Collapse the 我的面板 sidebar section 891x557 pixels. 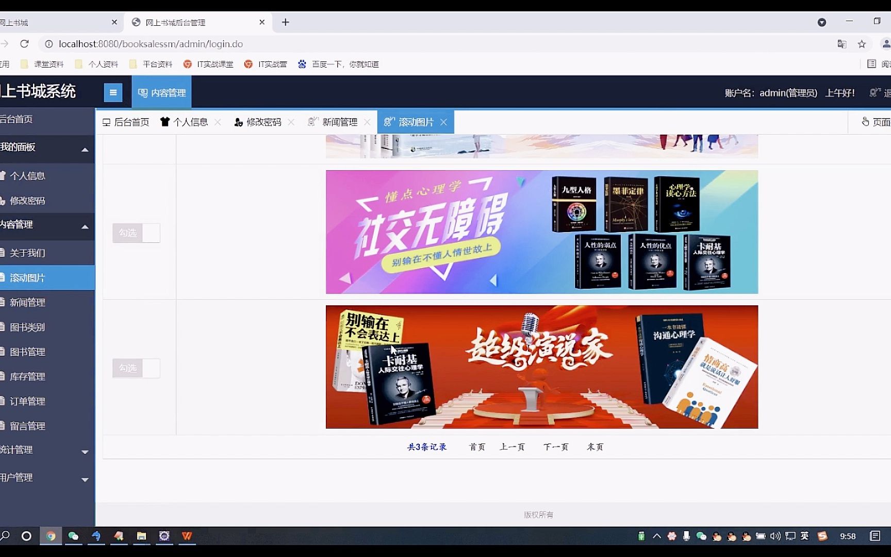tap(47, 148)
